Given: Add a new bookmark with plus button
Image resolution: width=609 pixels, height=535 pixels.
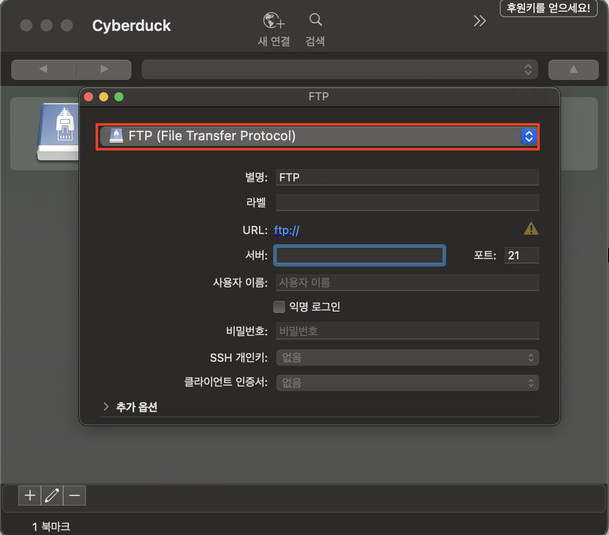Looking at the screenshot, I should pyautogui.click(x=30, y=495).
